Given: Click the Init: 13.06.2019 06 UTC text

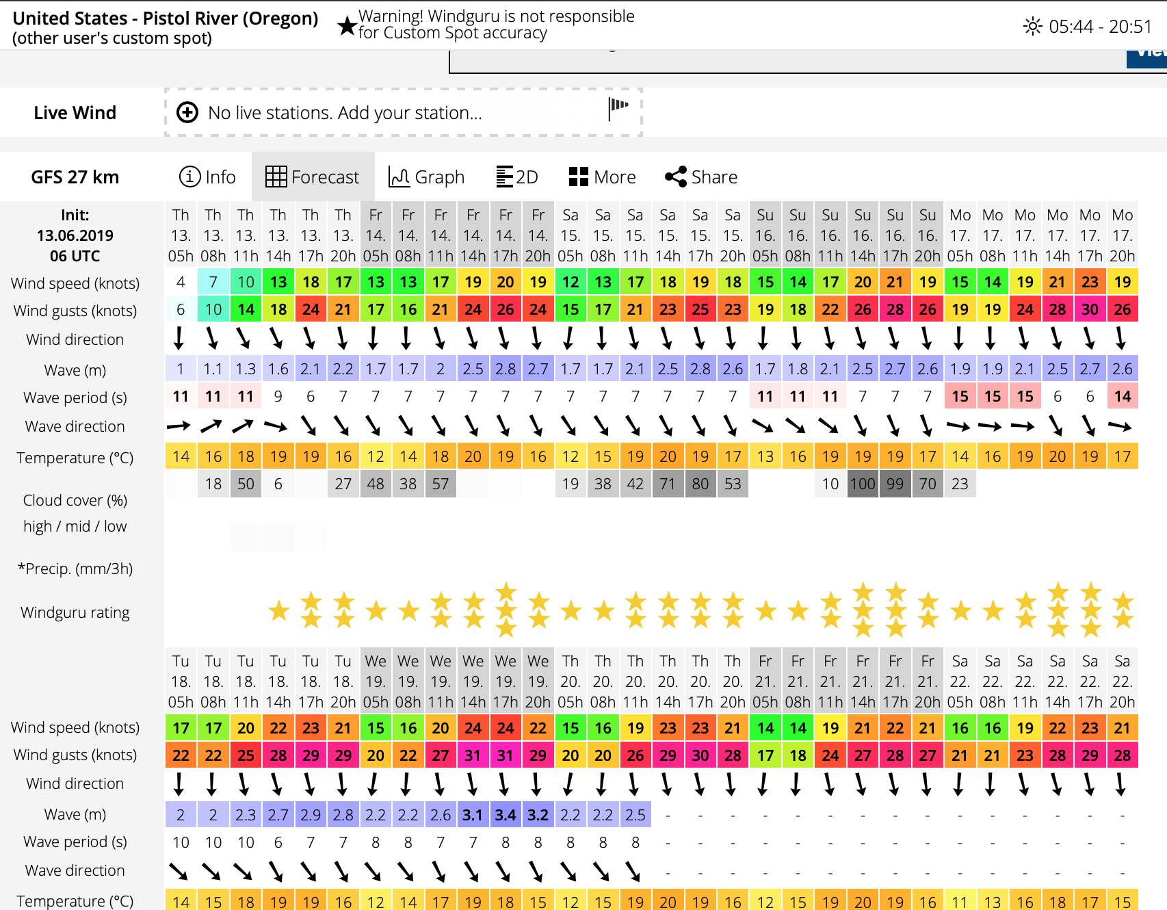Looking at the screenshot, I should point(75,235).
